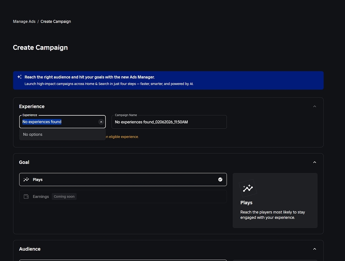
Task: Click the Create Campaign page title
Action: pos(40,47)
